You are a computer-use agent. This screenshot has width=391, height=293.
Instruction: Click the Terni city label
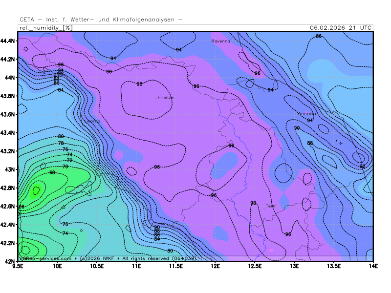271,206
